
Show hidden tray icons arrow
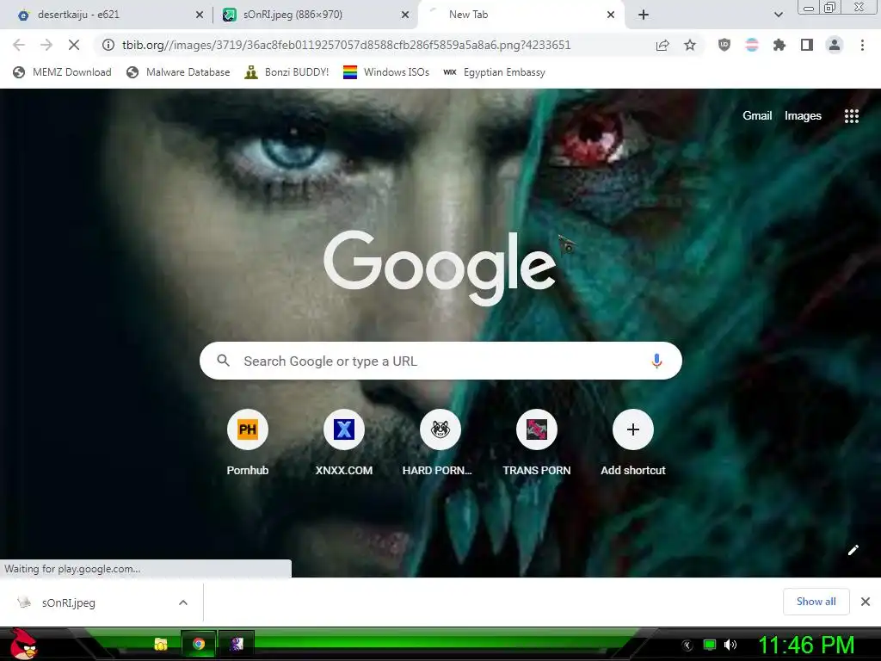[687, 646]
